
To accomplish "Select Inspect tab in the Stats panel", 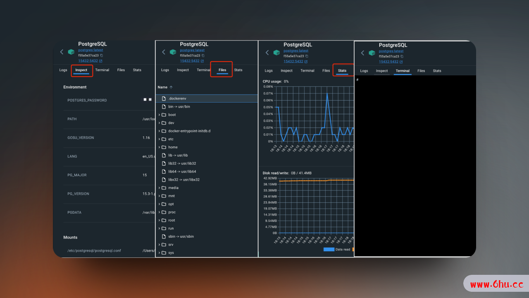I will click(x=286, y=70).
